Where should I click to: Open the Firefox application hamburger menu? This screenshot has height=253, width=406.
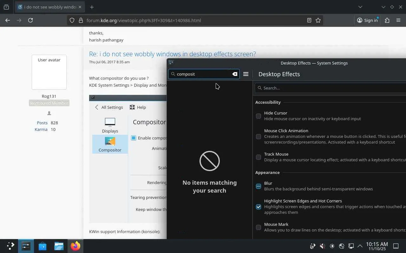[x=398, y=20]
